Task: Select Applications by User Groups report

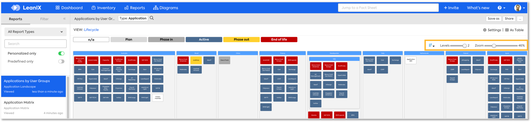Action: 33,86
